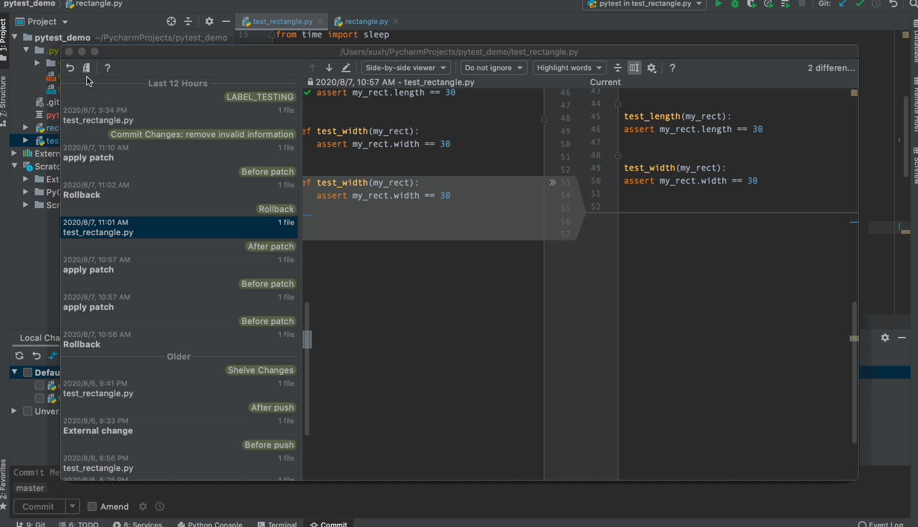Click the edit source pencil icon
This screenshot has width=918, height=527.
tap(346, 68)
